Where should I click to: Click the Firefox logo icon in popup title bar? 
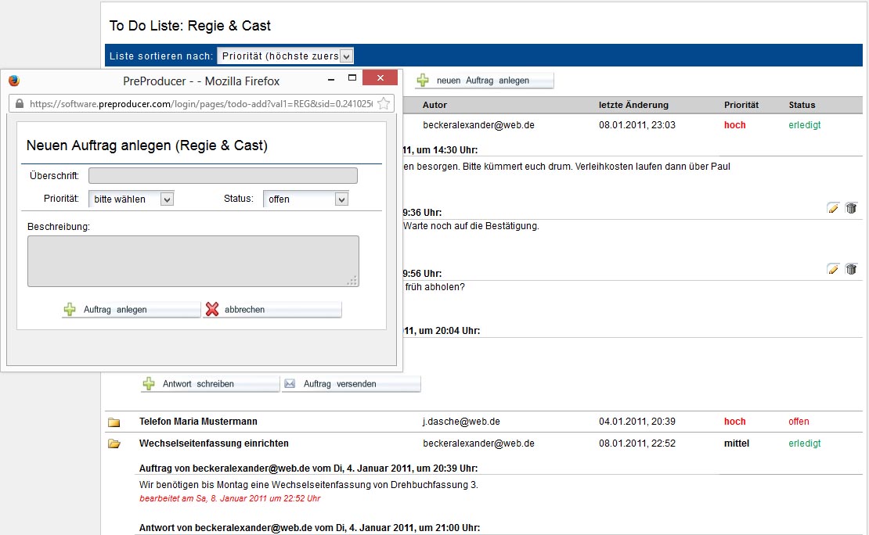click(14, 81)
